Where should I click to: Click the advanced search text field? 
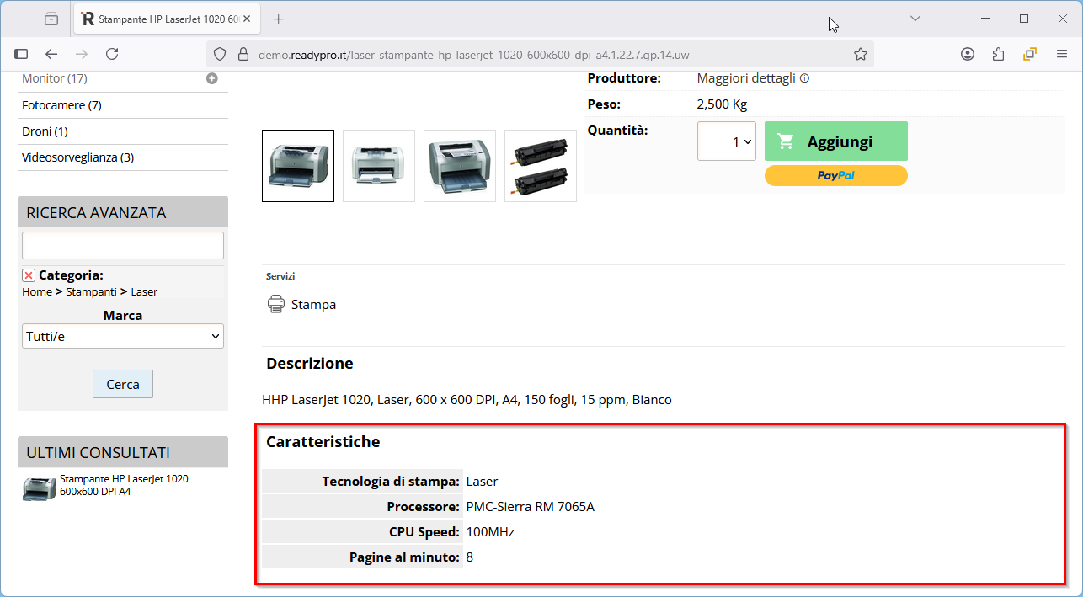pos(123,246)
